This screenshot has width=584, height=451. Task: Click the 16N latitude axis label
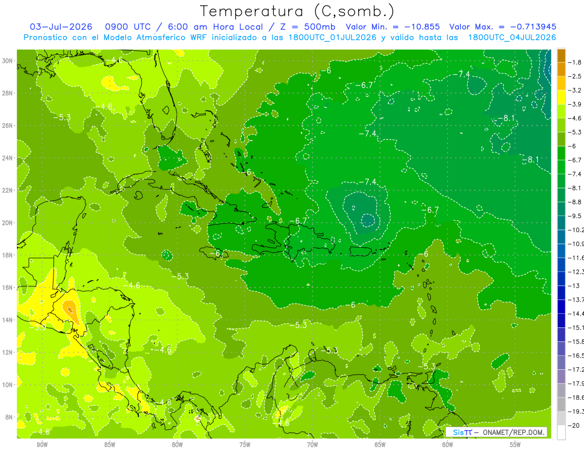pyautogui.click(x=7, y=288)
